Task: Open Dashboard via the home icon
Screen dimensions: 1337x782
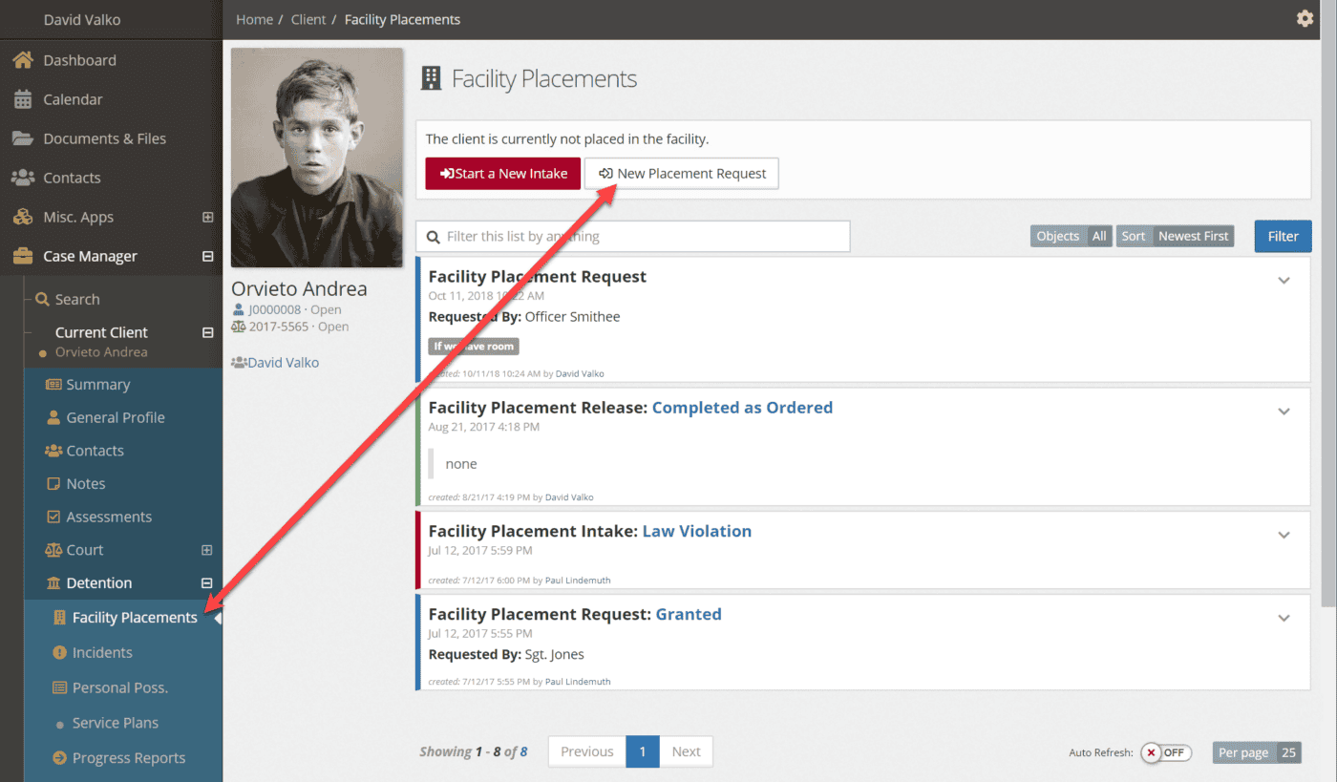Action: pos(23,60)
